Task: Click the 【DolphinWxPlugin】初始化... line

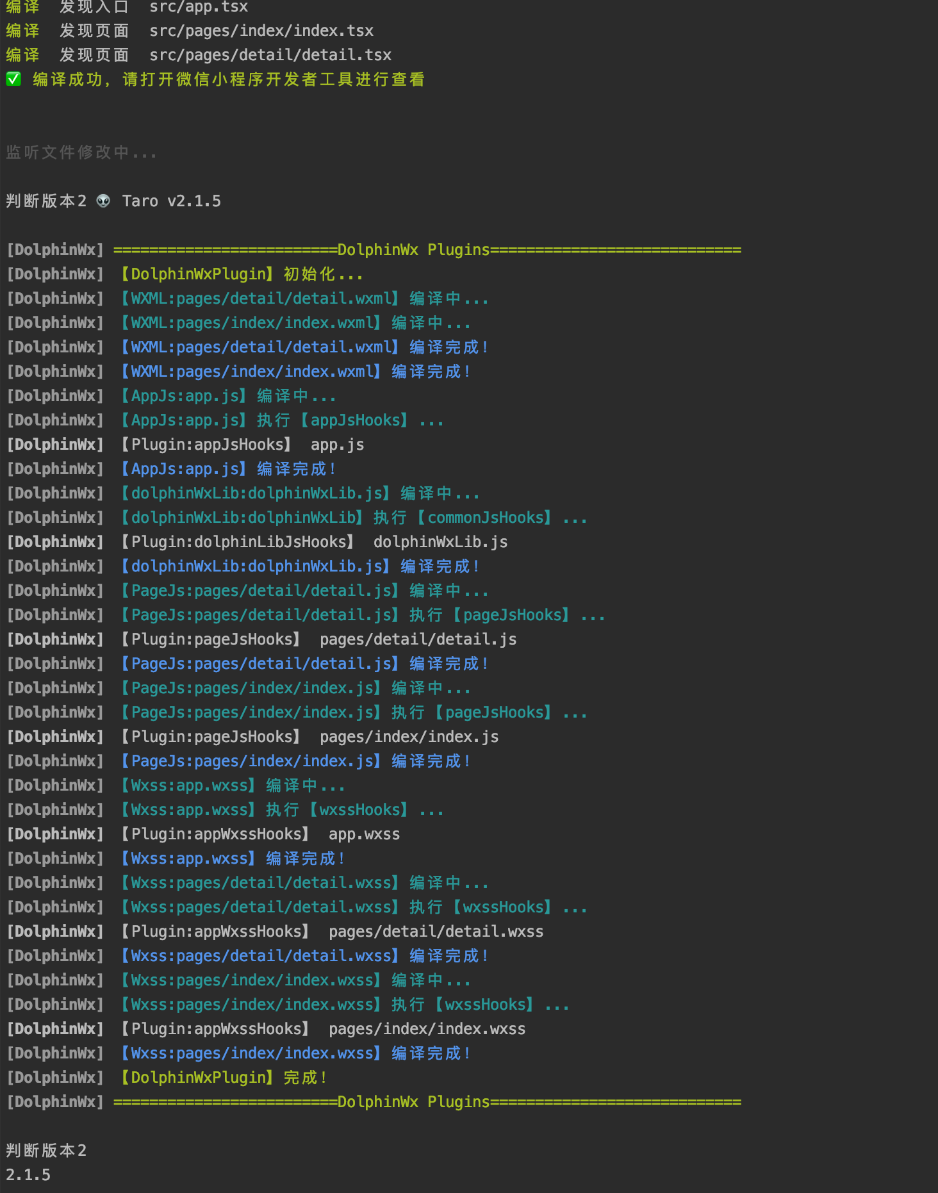Action: pos(185,274)
